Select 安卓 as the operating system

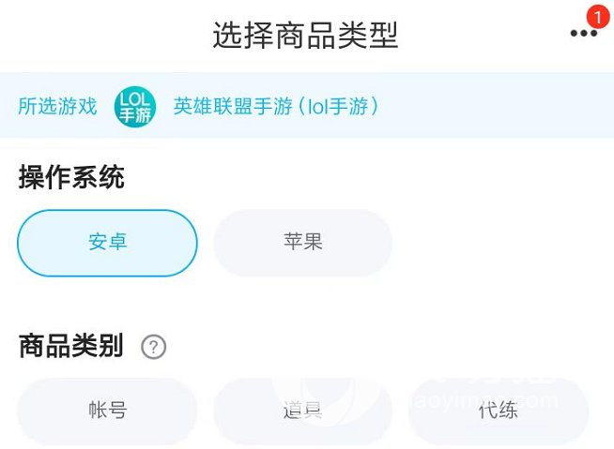tap(107, 243)
